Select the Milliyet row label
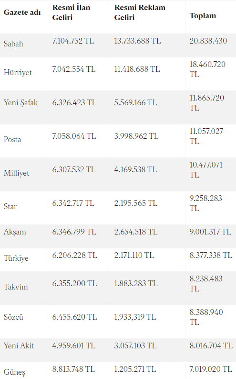This screenshot has width=236, height=379. tap(16, 173)
